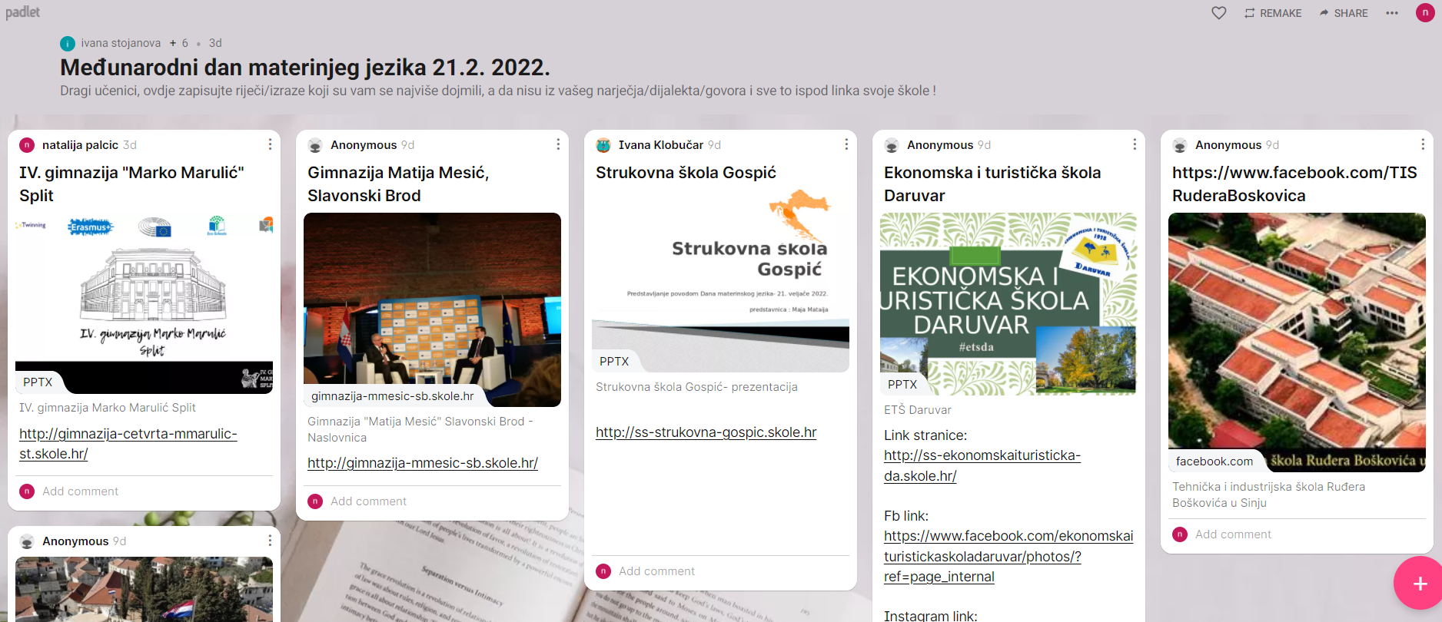
Task: Open the gimnazija-mmesic-sb.skole.hr image preview
Action: 432,309
